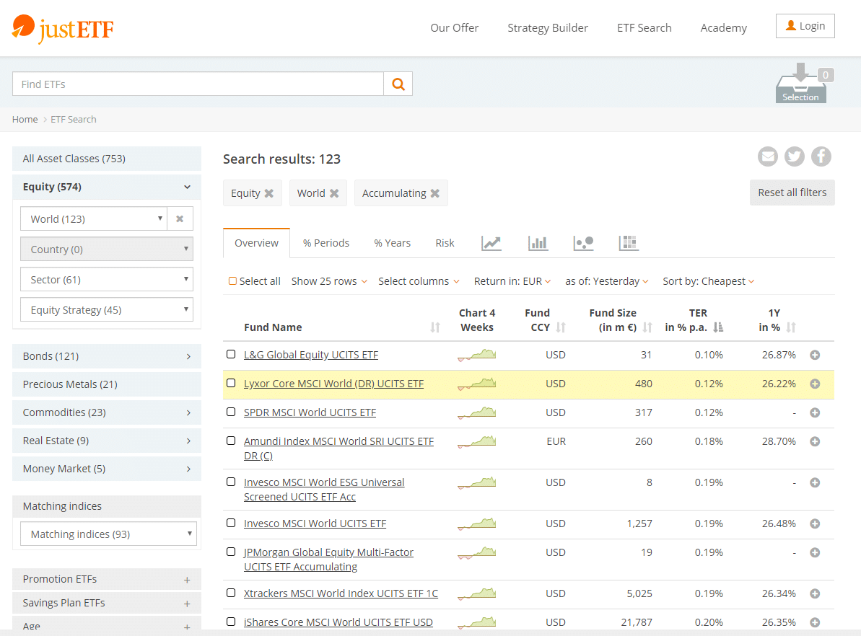Add Lyxor Core MSCI World to selection
Viewport: 861px width, 636px height.
point(815,384)
